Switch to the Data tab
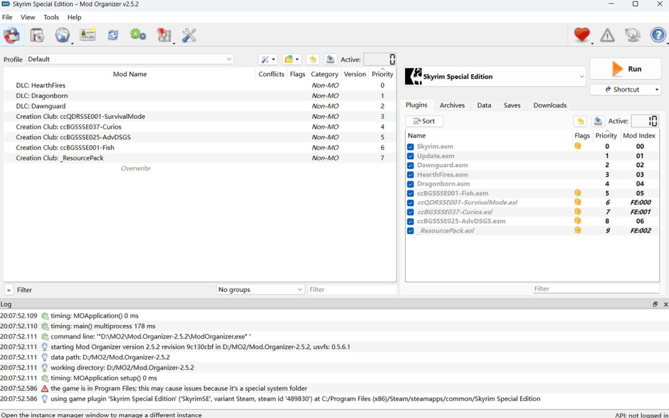 point(484,105)
